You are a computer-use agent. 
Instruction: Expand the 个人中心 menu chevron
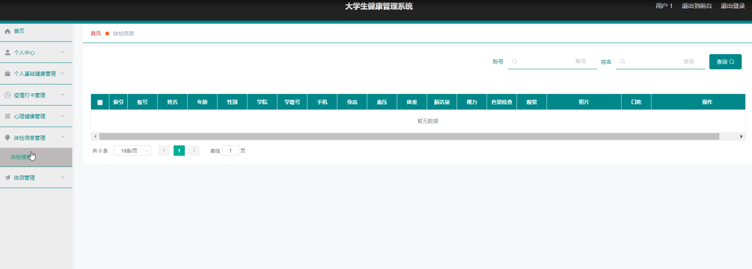[x=62, y=52]
